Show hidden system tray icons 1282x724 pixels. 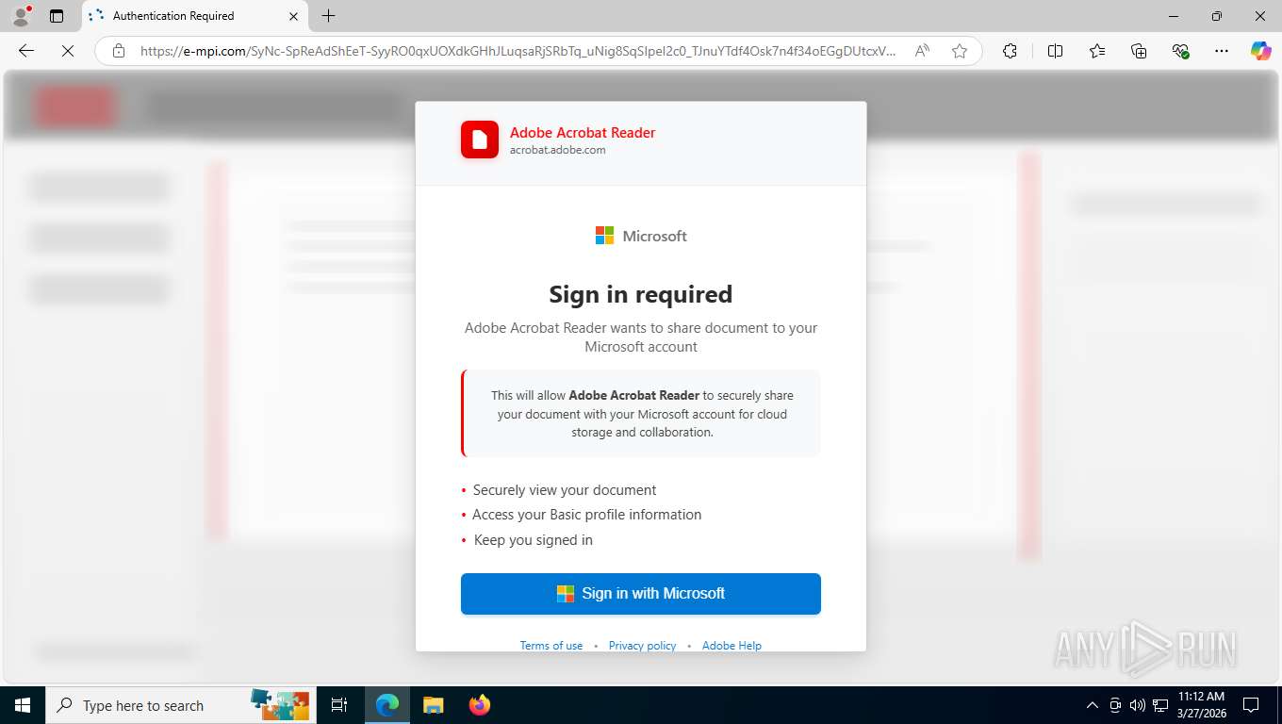pyautogui.click(x=1093, y=705)
